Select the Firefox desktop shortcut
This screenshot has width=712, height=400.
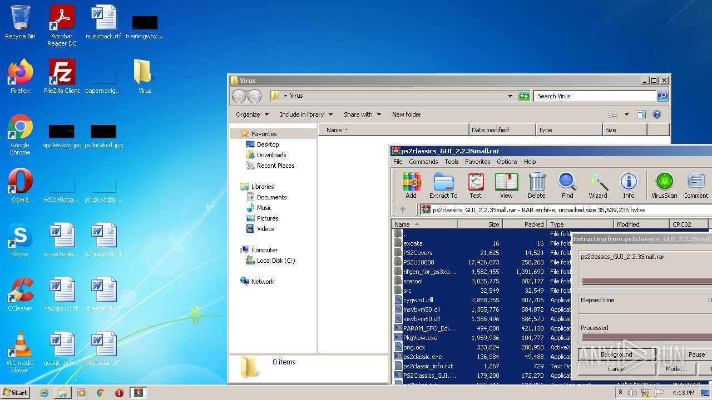pyautogui.click(x=20, y=77)
